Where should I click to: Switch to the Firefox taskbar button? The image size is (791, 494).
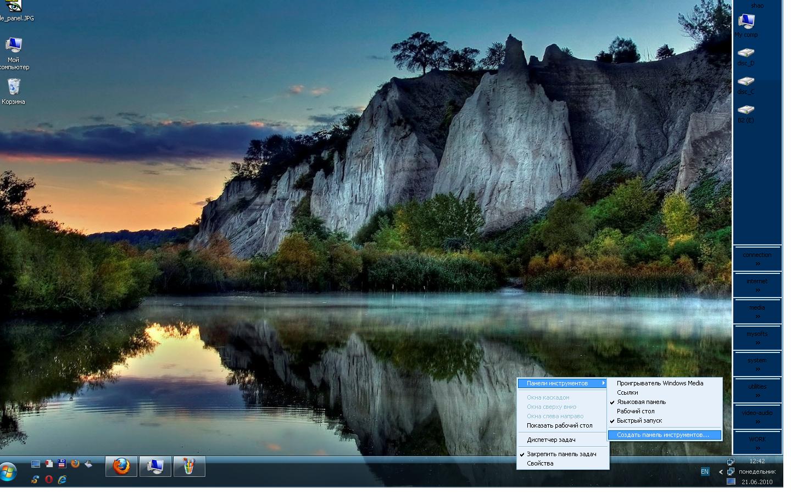pyautogui.click(x=121, y=467)
